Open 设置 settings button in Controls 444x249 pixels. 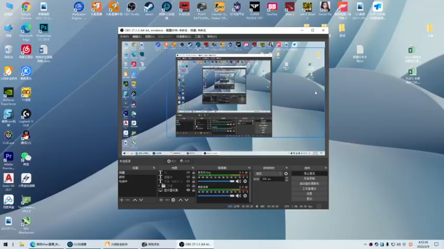coord(309,194)
